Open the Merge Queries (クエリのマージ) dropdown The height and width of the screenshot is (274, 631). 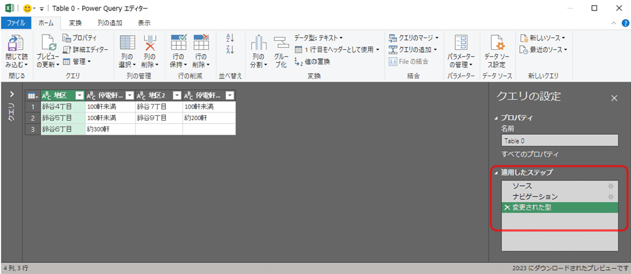pyautogui.click(x=413, y=38)
